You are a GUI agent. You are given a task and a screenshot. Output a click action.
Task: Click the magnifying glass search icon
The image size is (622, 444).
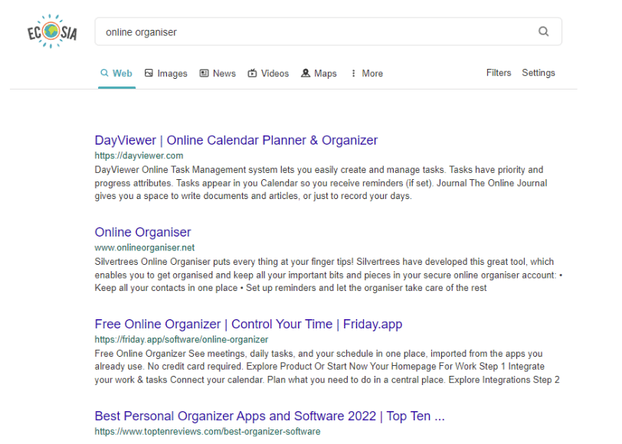[x=543, y=31]
